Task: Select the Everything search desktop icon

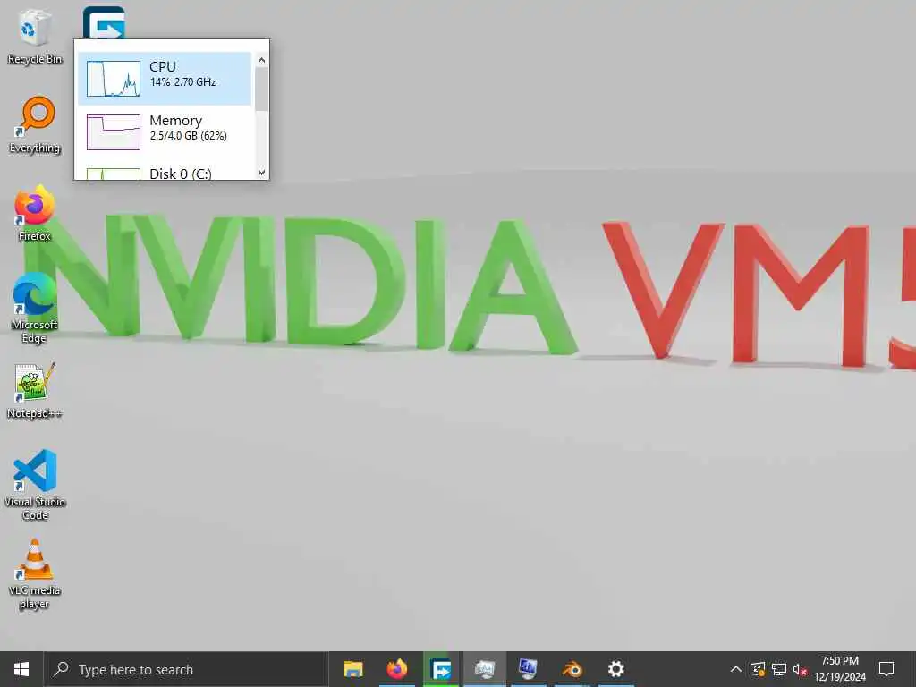Action: click(35, 125)
